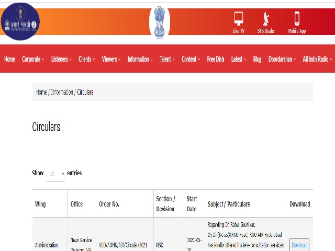Viewport: 335px width, 251px height.
Task: Open the Live TV icon
Action: tap(239, 23)
